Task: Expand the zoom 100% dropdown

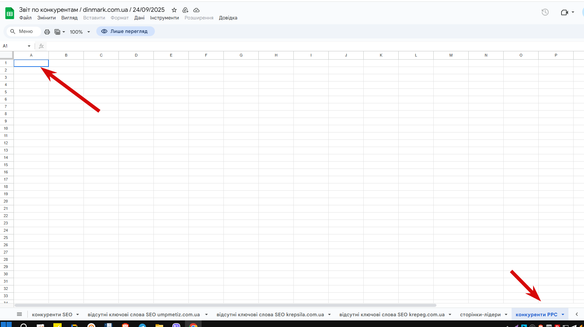Action: click(80, 32)
